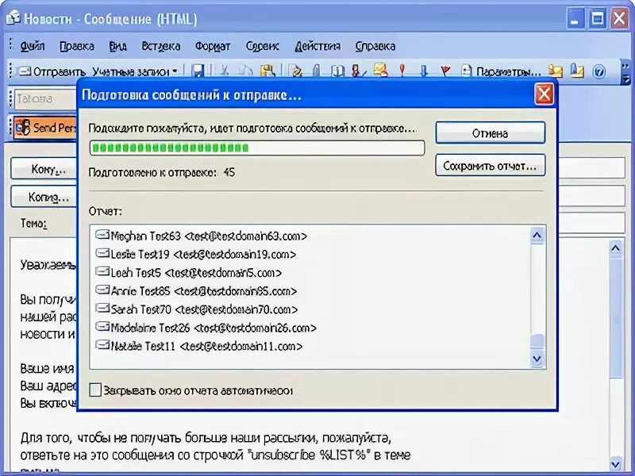The width and height of the screenshot is (635, 476).
Task: Click the report list scroll up arrow
Action: [x=537, y=236]
